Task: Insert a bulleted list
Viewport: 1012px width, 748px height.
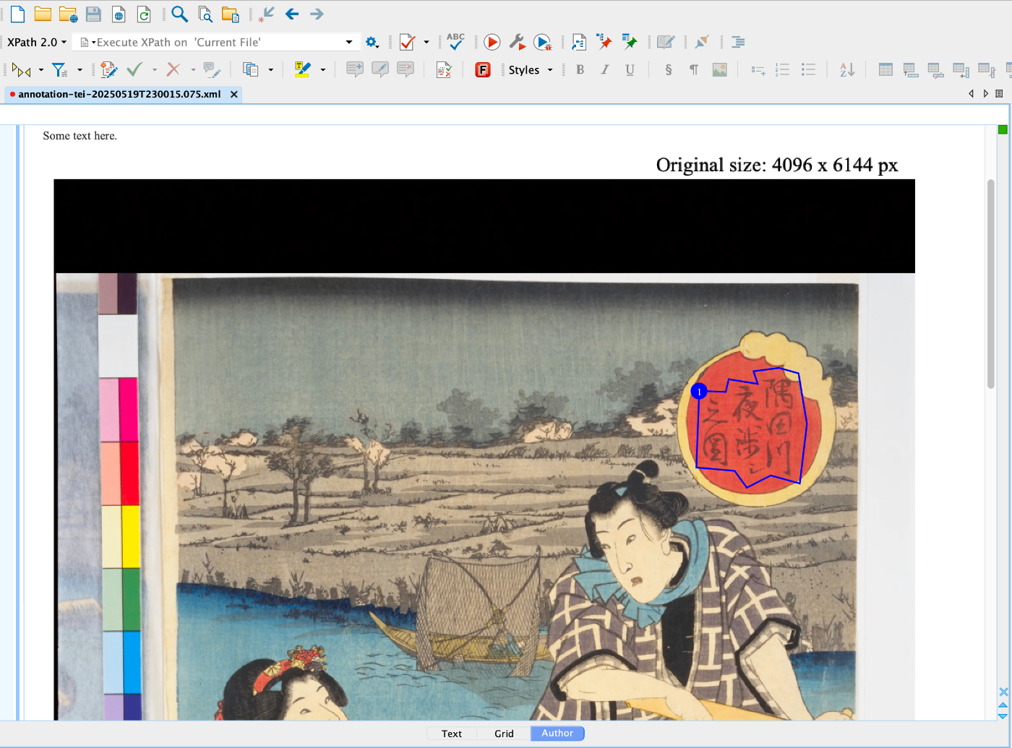Action: pos(808,69)
